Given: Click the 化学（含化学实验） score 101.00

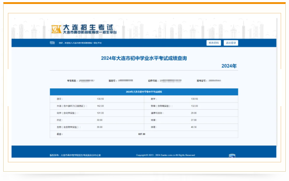Looking at the screenshot, I should pos(100,113).
